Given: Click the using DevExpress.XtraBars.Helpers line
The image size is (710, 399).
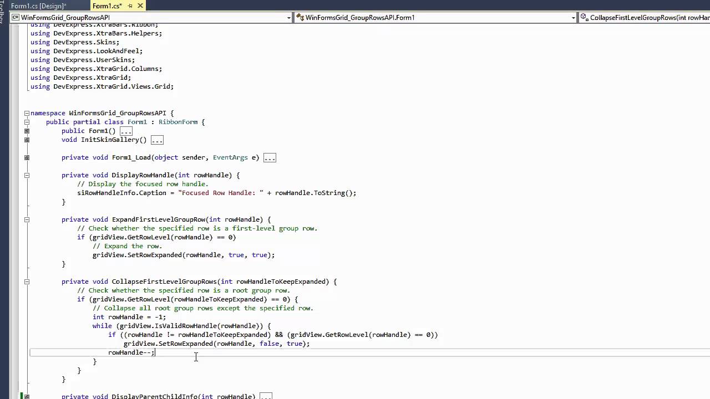Looking at the screenshot, I should 97,33.
